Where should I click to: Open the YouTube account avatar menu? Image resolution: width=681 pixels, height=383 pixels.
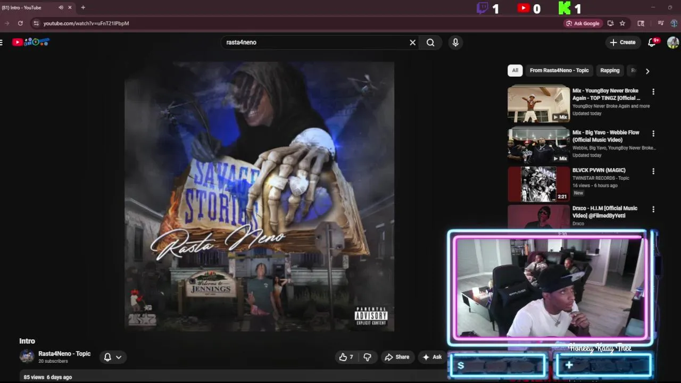point(673,43)
